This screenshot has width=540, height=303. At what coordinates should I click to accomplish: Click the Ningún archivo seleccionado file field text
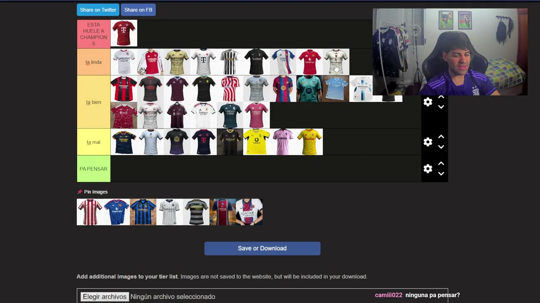click(x=173, y=297)
